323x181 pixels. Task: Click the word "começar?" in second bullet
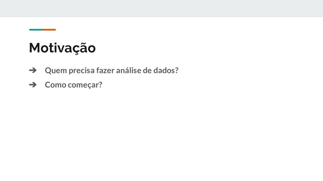tap(85, 85)
